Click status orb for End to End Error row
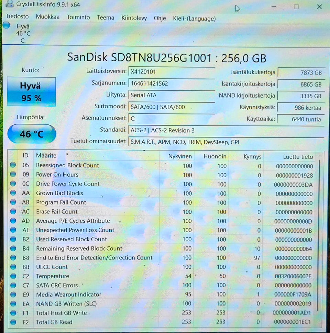Image resolution: width=330 pixels, height=333 pixels. 13,257
